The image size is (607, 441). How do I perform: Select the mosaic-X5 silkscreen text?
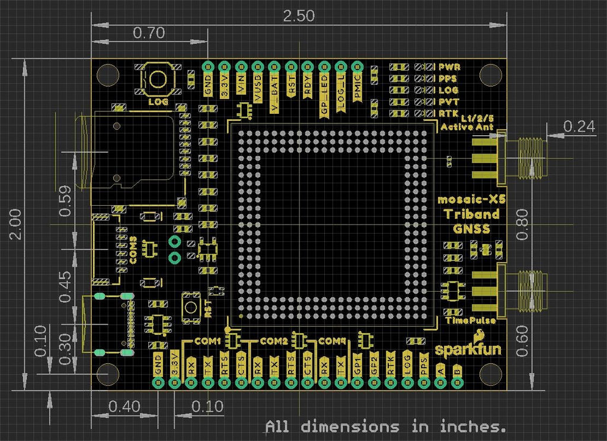pos(471,199)
